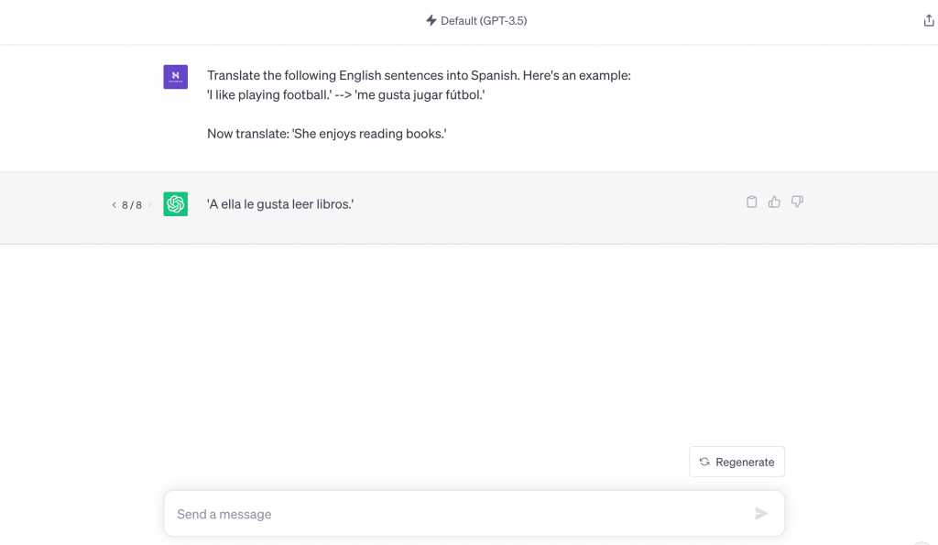The height and width of the screenshot is (545, 938).
Task: Click the left chevron beside the version counter
Action: pos(113,205)
